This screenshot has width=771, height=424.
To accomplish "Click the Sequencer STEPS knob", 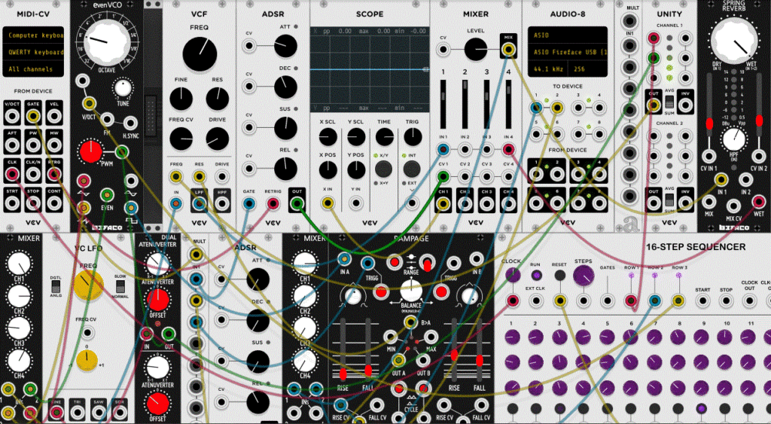I will click(584, 275).
